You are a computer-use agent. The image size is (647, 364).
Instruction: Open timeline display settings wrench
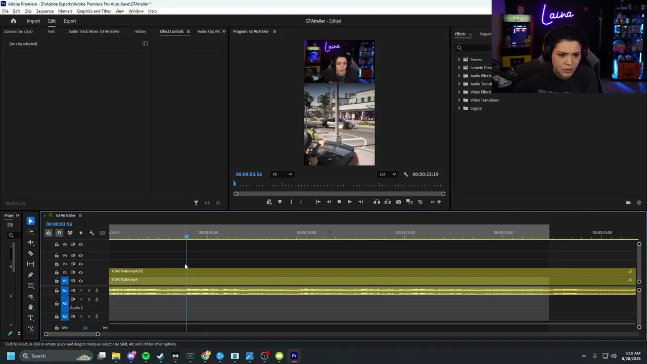pos(91,233)
